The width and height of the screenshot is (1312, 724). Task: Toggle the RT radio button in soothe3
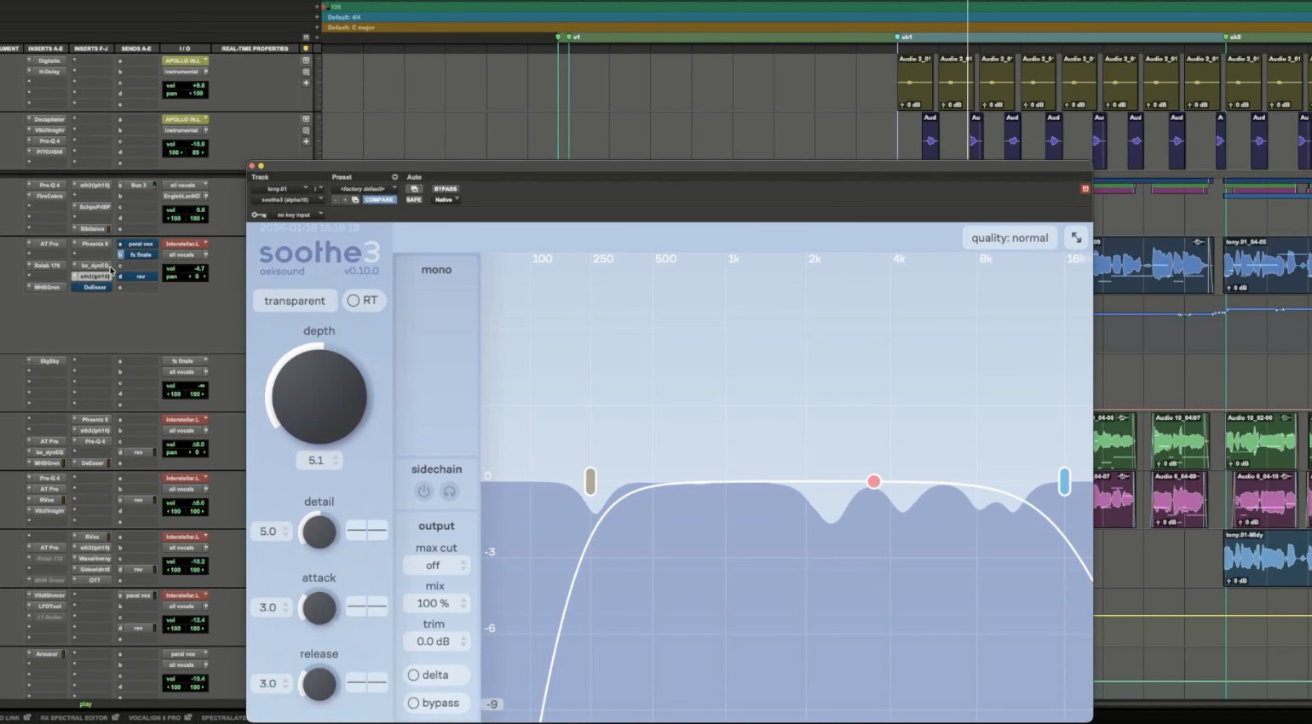tap(354, 300)
